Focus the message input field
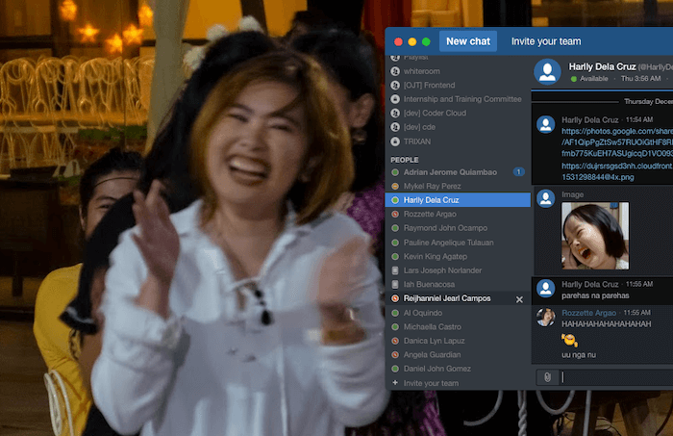673x436 pixels. click(617, 377)
